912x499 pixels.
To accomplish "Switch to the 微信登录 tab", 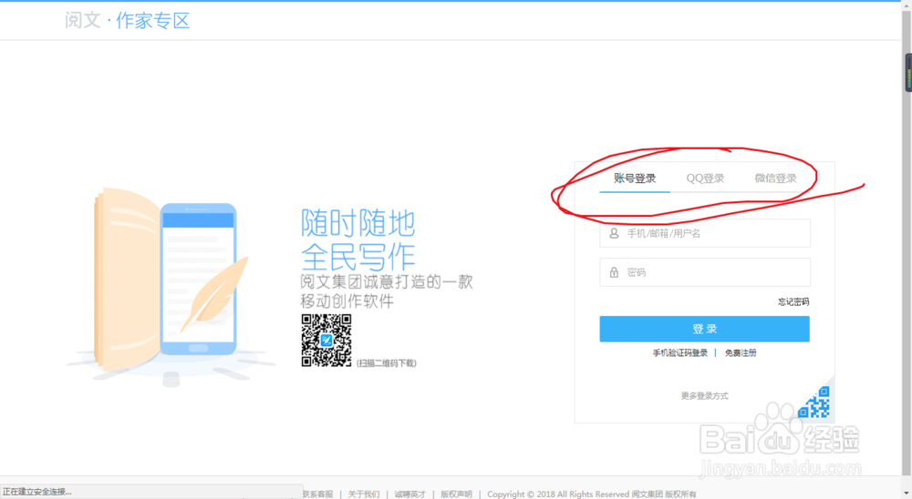I will (775, 178).
